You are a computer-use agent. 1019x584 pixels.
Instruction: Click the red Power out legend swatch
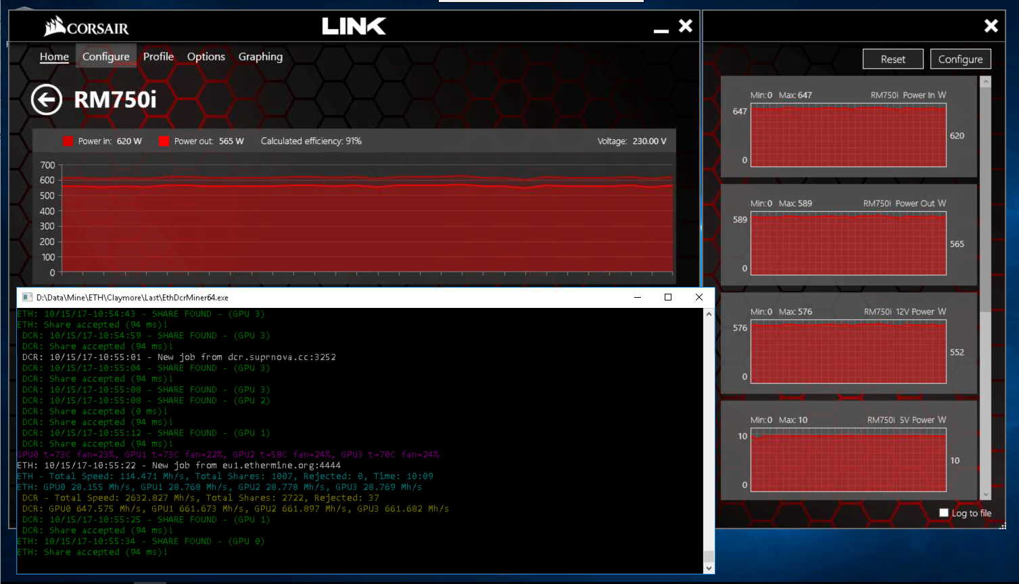tap(164, 141)
